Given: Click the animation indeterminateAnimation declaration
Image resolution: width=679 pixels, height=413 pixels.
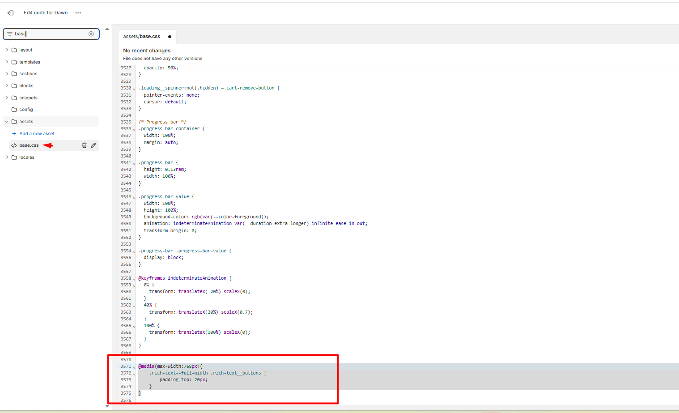Looking at the screenshot, I should pos(255,224).
